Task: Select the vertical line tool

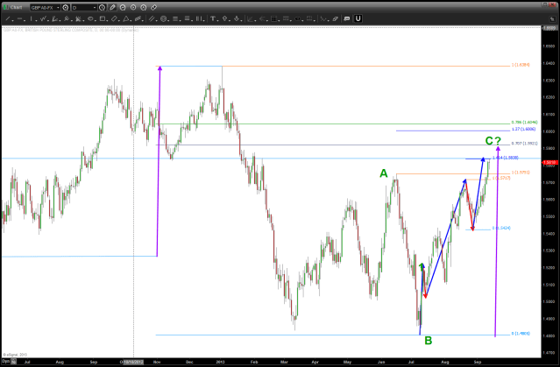Action: pos(31,18)
